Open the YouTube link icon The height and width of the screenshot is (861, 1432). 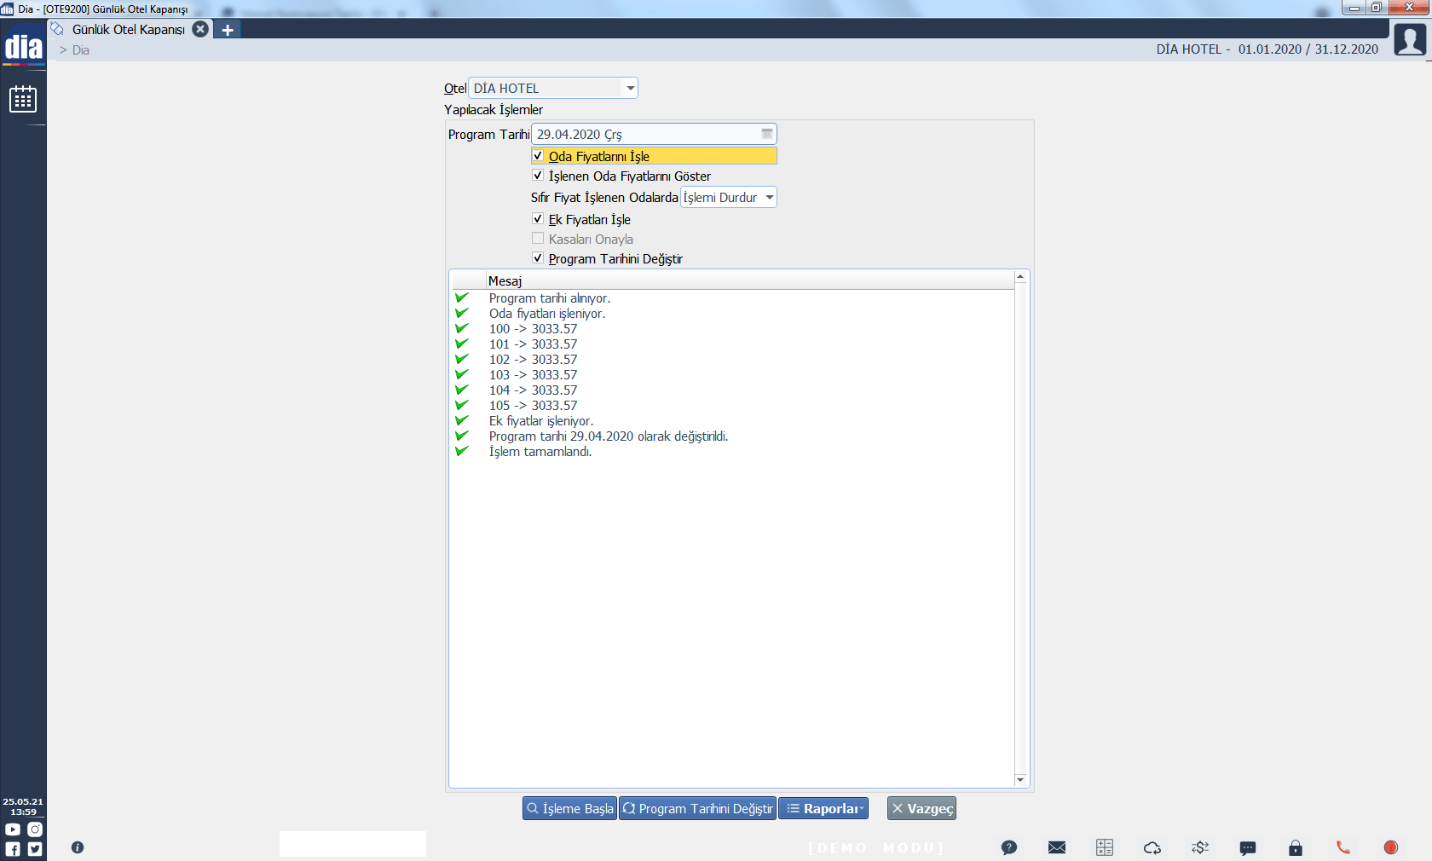click(13, 829)
